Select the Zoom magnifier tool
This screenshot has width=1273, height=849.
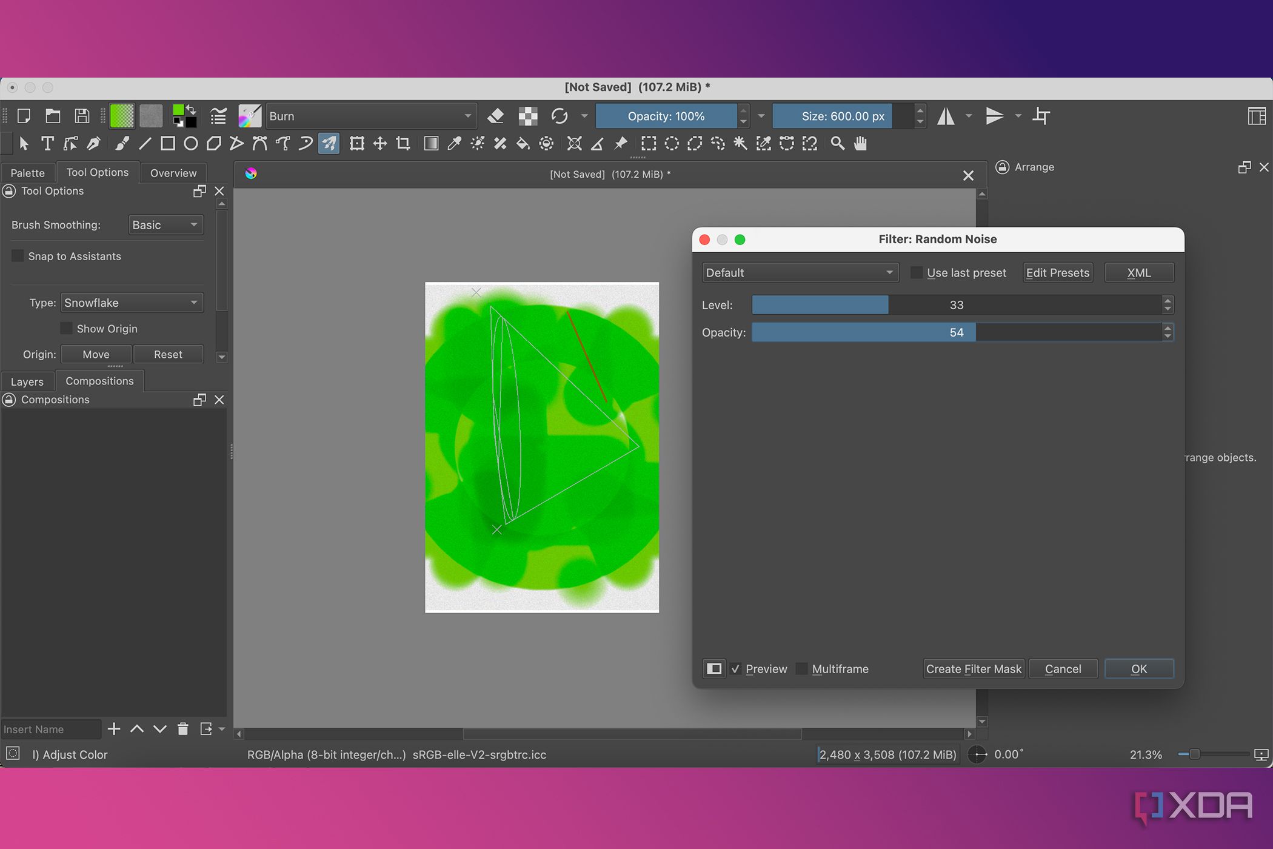click(838, 144)
